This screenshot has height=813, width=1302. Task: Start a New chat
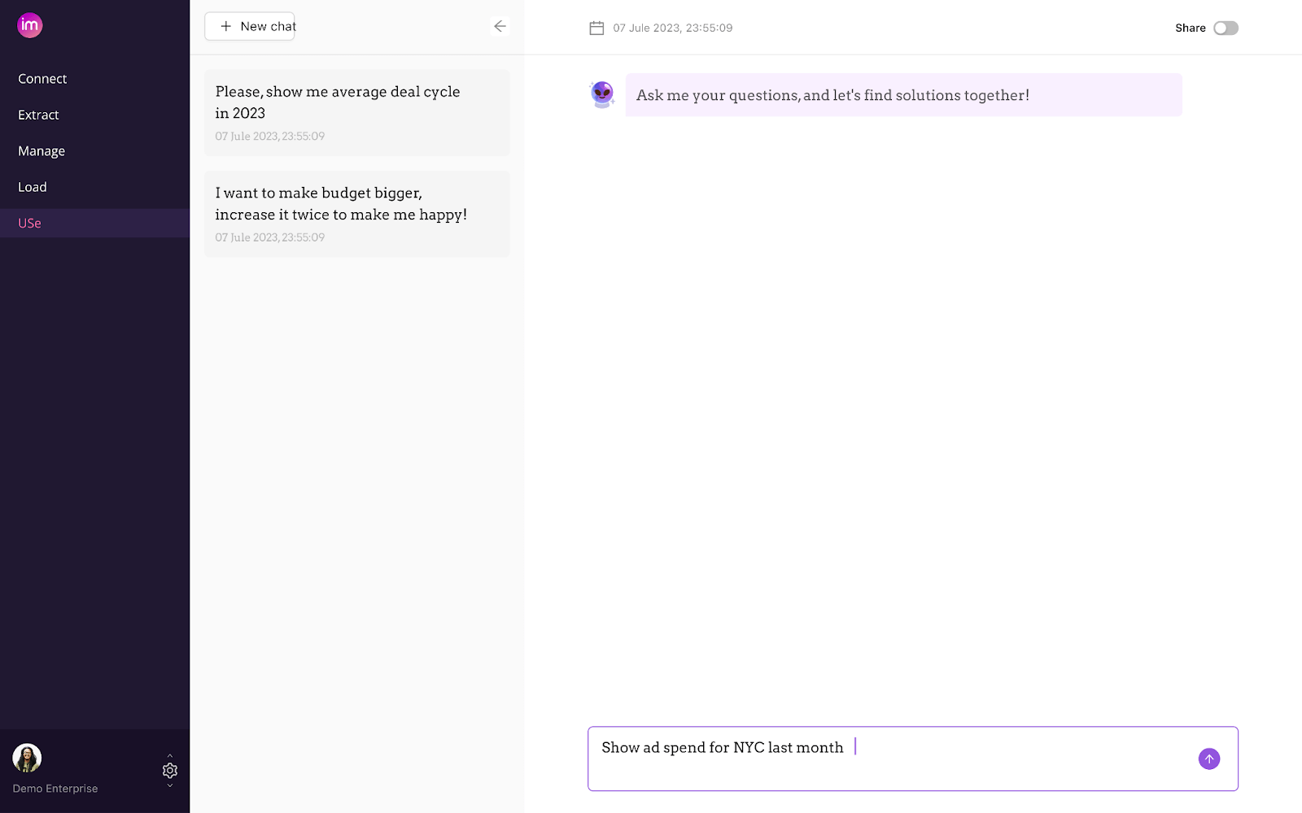[250, 26]
